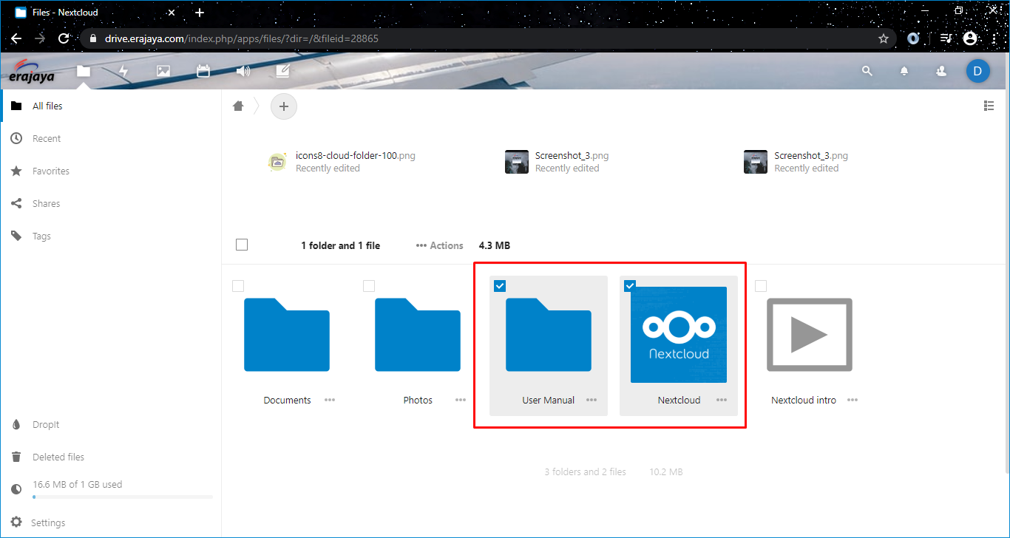Open the search magnifier in header
1010x538 pixels.
pyautogui.click(x=867, y=71)
